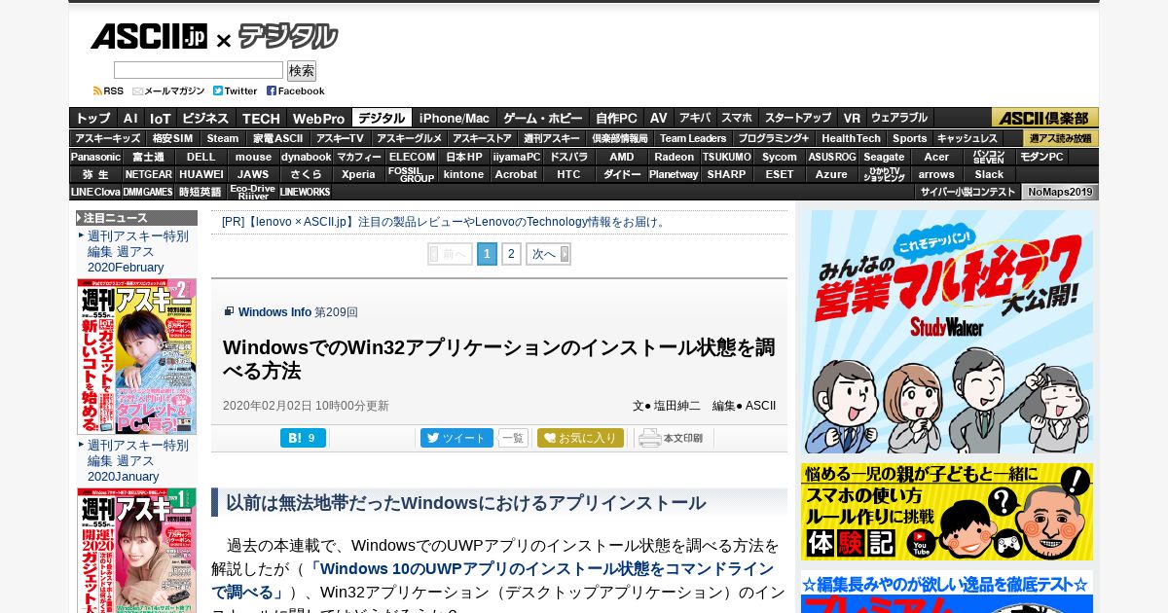
Task: Click the 週アス読み放題 button
Action: (1060, 138)
